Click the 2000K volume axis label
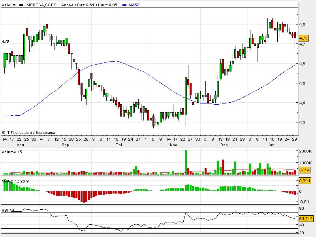The height and width of the screenshot is (237, 316). click(x=305, y=151)
